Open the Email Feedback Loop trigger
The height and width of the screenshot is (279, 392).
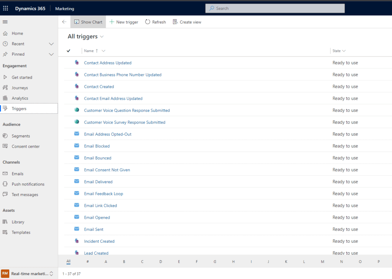[103, 194]
